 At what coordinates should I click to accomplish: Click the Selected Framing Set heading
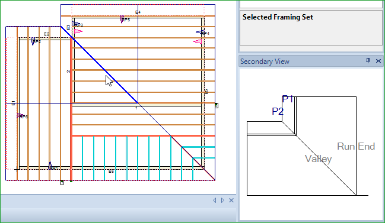click(278, 17)
